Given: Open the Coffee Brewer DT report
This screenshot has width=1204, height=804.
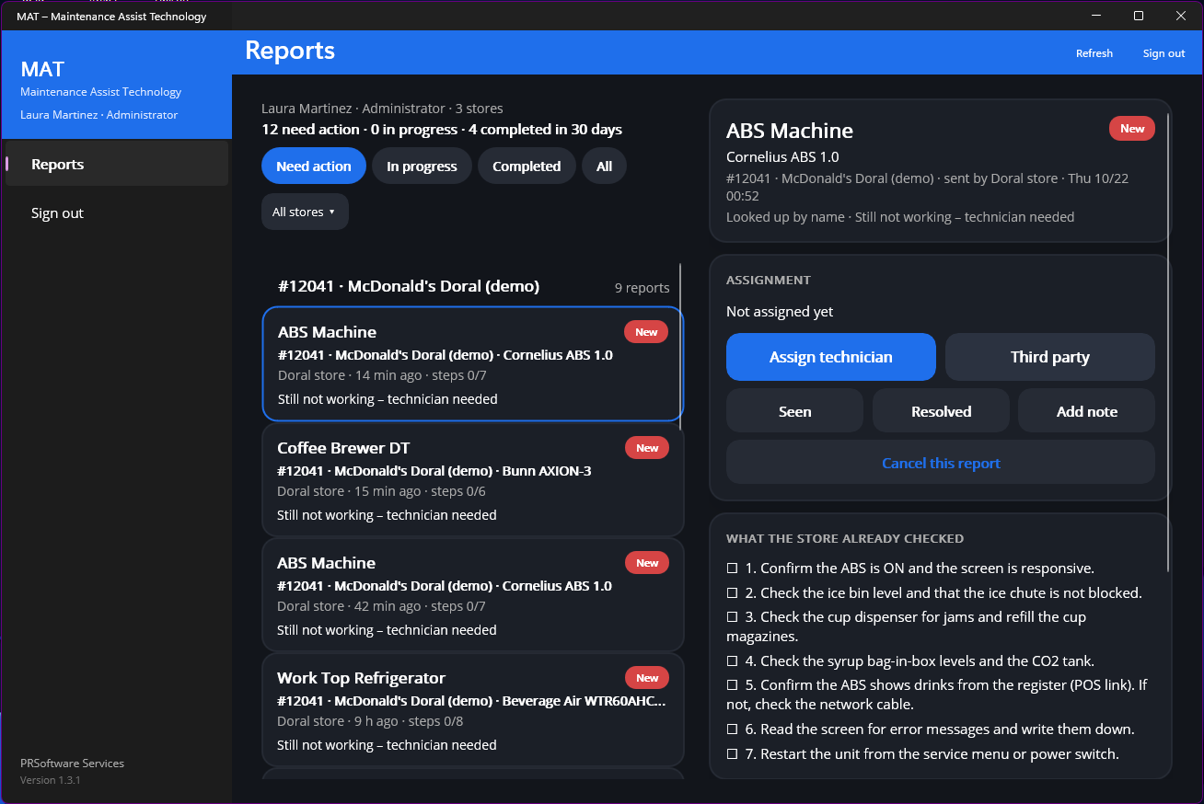Looking at the screenshot, I should pos(473,479).
